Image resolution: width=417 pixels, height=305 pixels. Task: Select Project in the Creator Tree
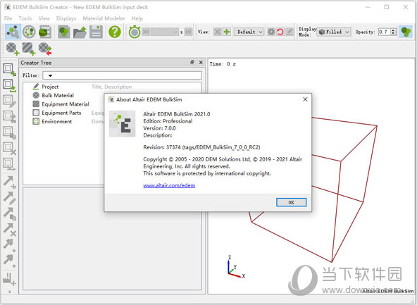[x=50, y=87]
